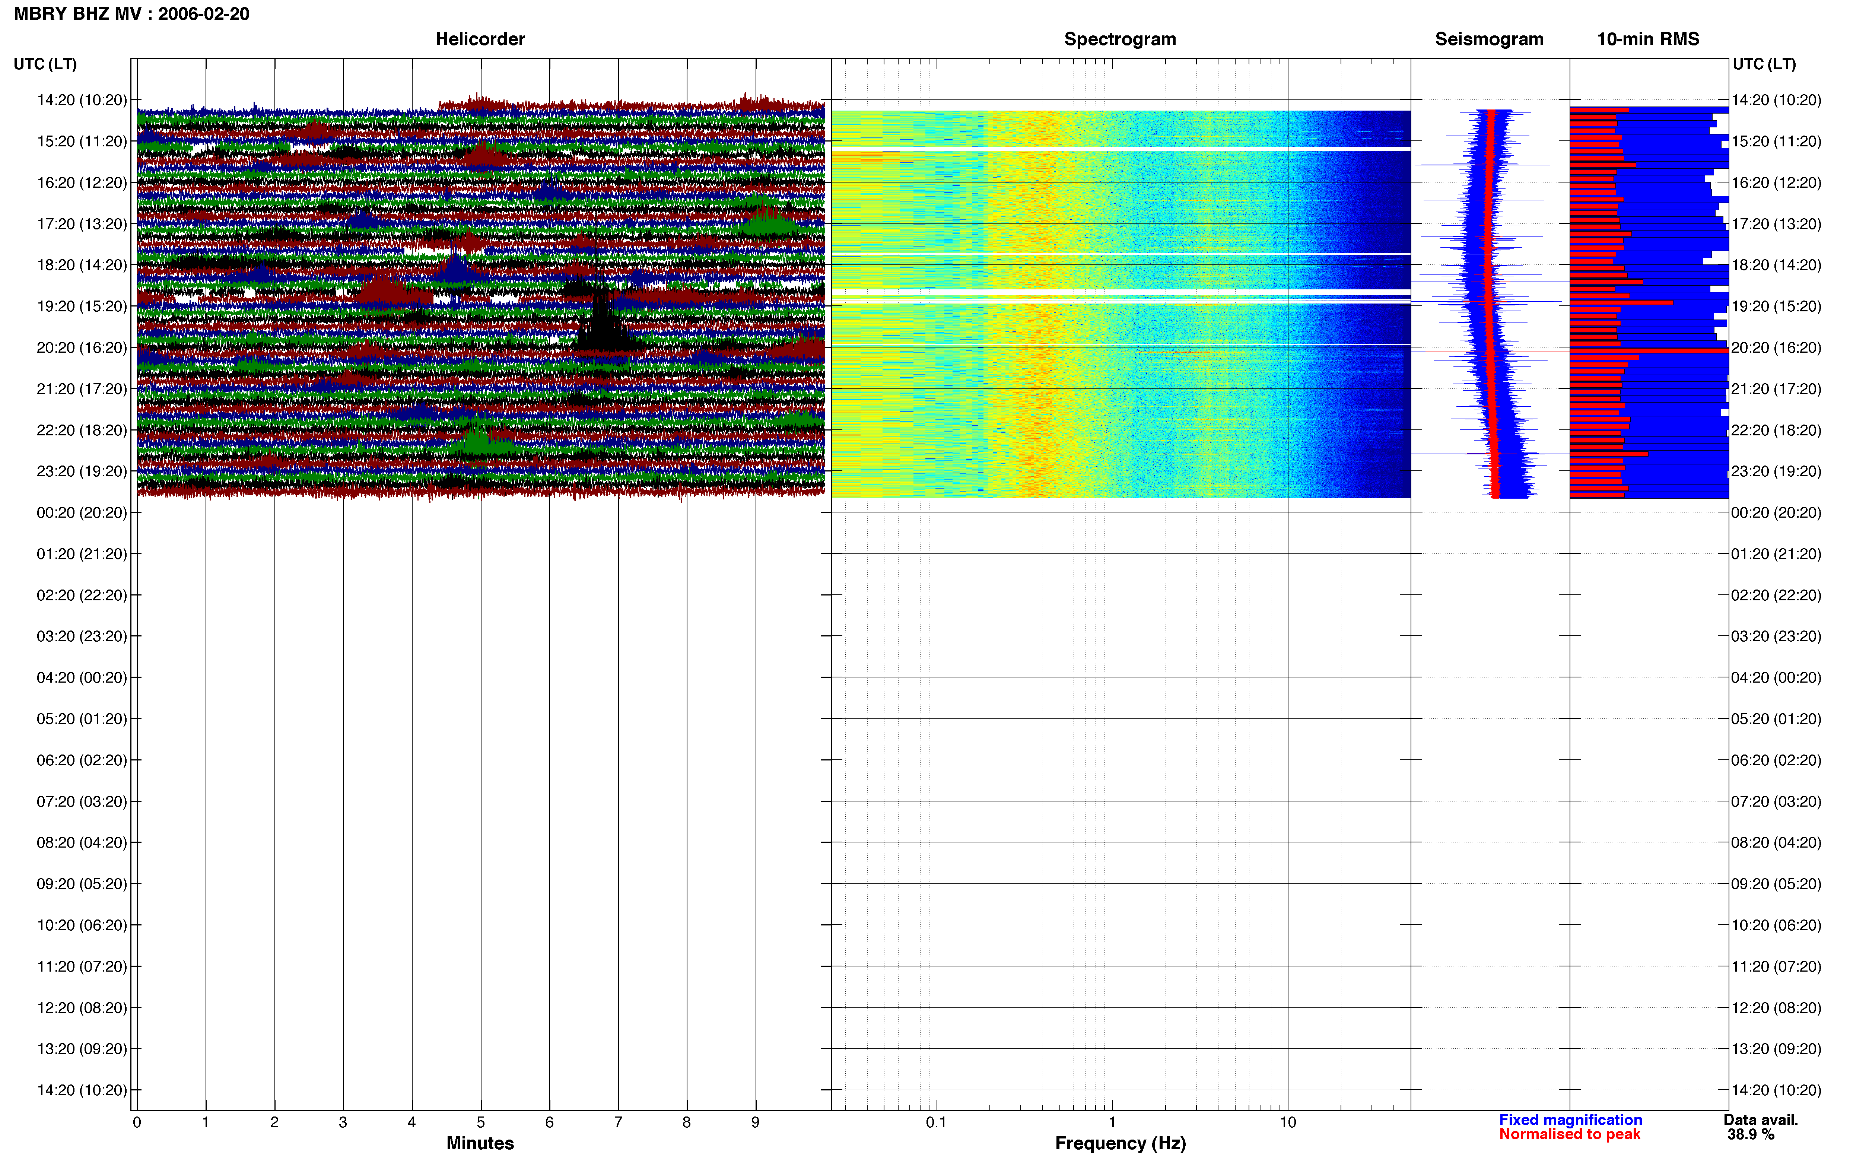
Task: Select the 38.9 % data availability value
Action: [1751, 1134]
